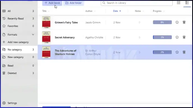Click the New category folder icon
The height and width of the screenshot is (108, 193).
coord(4,57)
